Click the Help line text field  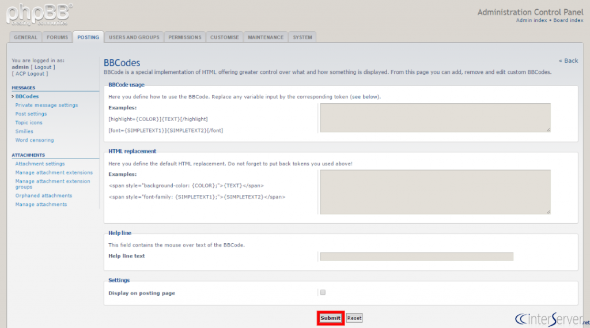coord(417,257)
